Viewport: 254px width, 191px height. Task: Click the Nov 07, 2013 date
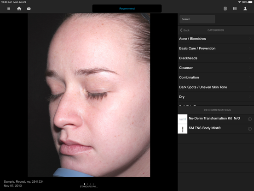point(13,185)
